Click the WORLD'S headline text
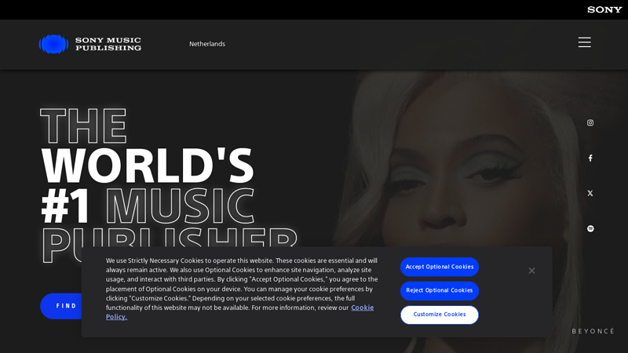The height and width of the screenshot is (353, 628). [148, 166]
